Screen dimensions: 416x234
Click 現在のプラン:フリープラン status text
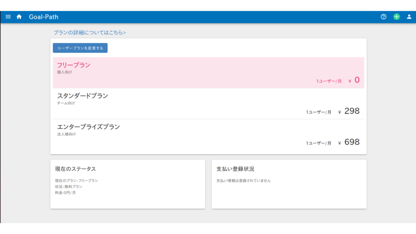pos(77,181)
